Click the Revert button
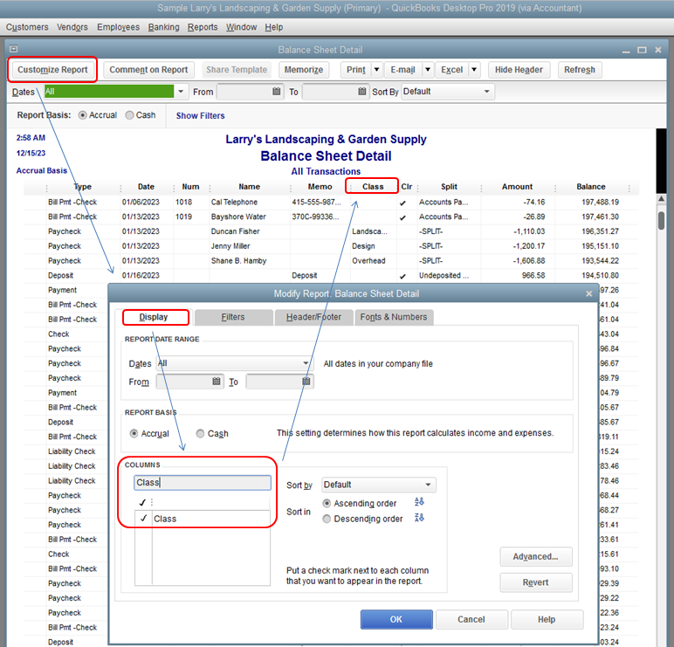This screenshot has width=674, height=647. (535, 582)
